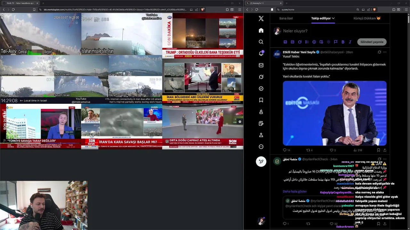Open more options on Etkili Haber post
The image size is (410, 230).
click(385, 52)
